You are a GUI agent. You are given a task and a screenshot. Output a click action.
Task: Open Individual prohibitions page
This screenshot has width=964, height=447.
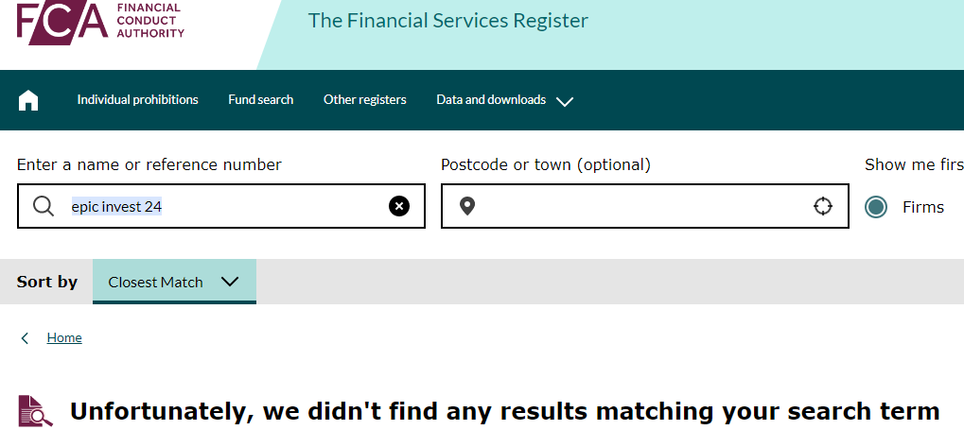[x=138, y=100]
